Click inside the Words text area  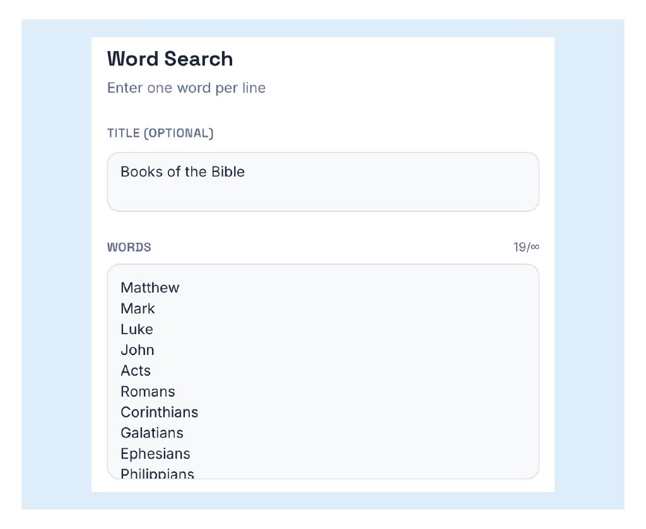click(323, 371)
